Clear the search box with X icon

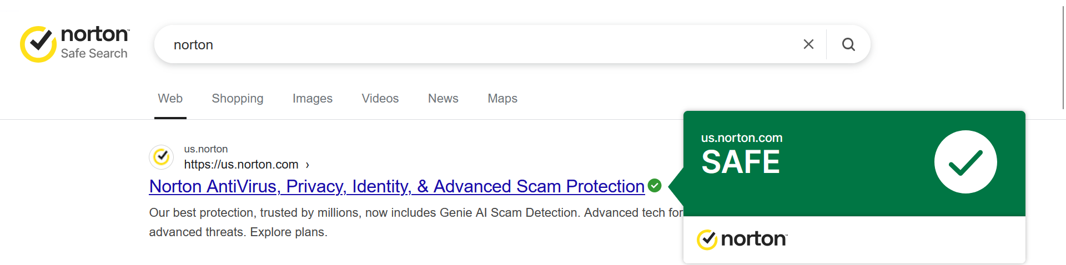point(808,44)
